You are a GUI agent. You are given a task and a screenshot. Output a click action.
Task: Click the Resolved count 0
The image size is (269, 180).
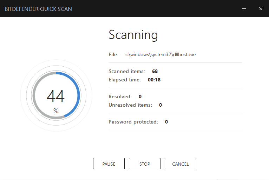coord(140,96)
